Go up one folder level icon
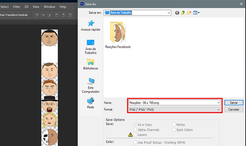Viewport: 246px width, 146px height. point(183,13)
